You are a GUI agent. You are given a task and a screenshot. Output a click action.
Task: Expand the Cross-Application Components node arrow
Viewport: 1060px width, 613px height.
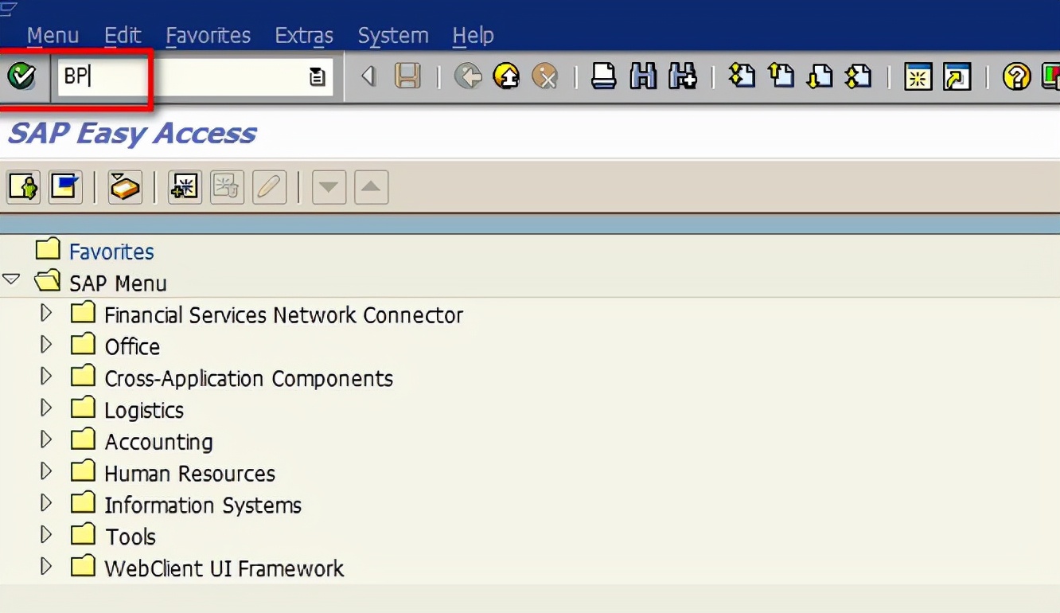[46, 377]
